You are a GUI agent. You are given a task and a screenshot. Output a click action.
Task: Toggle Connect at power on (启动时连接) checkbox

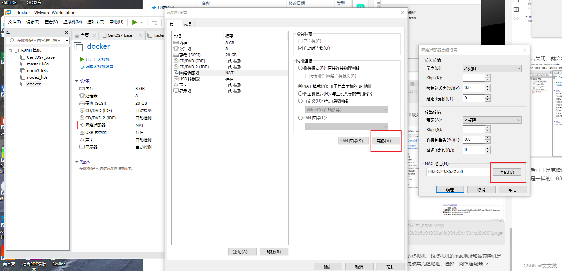[300, 48]
